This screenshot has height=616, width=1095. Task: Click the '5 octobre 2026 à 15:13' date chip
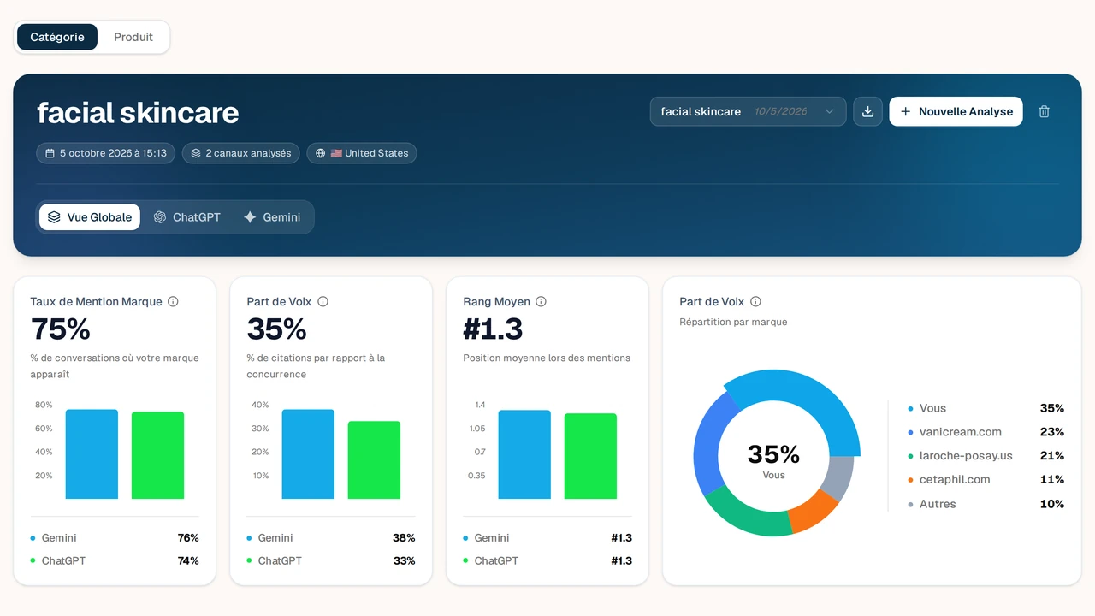click(106, 153)
